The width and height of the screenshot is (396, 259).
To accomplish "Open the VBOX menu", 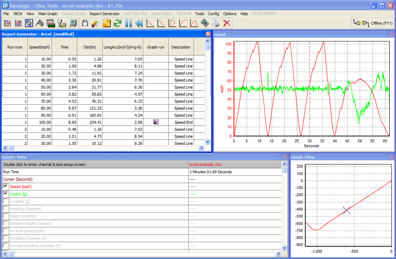I will click(x=18, y=14).
